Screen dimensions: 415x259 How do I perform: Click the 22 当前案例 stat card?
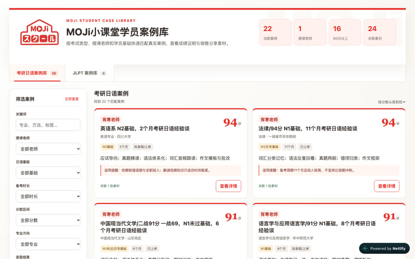[275, 32]
